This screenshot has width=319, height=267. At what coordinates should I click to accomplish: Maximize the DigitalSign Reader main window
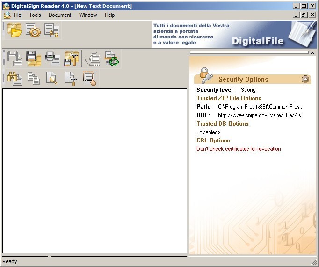coord(304,6)
